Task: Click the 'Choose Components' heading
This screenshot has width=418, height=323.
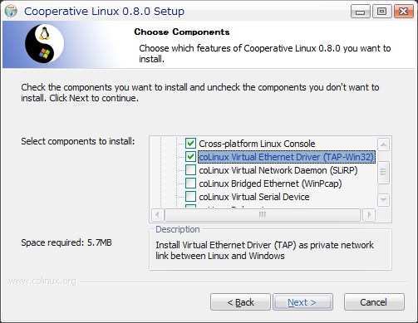Action: click(x=182, y=32)
